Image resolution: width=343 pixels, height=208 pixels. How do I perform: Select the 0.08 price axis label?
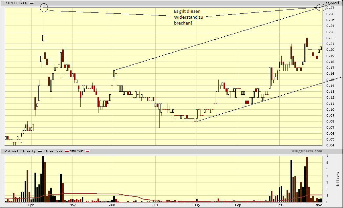tap(330, 121)
